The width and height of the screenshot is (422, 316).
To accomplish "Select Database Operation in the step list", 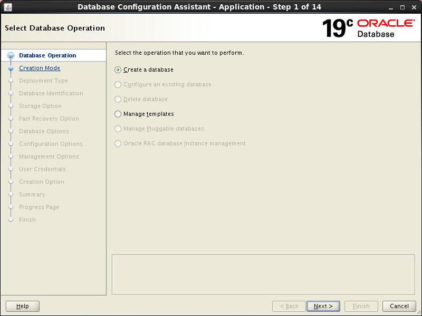I will click(x=47, y=55).
